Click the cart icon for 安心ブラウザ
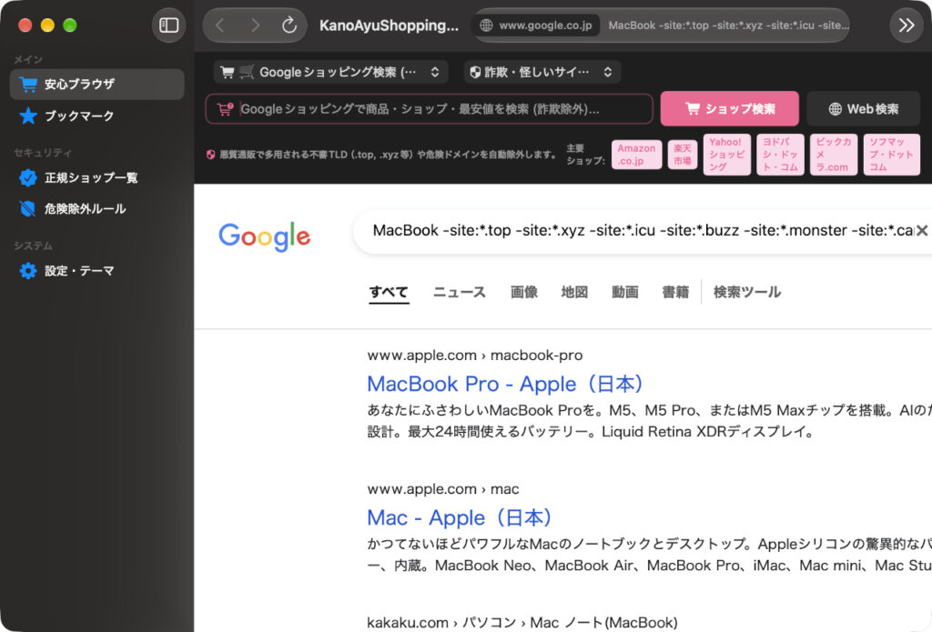This screenshot has height=632, width=932. point(28,84)
